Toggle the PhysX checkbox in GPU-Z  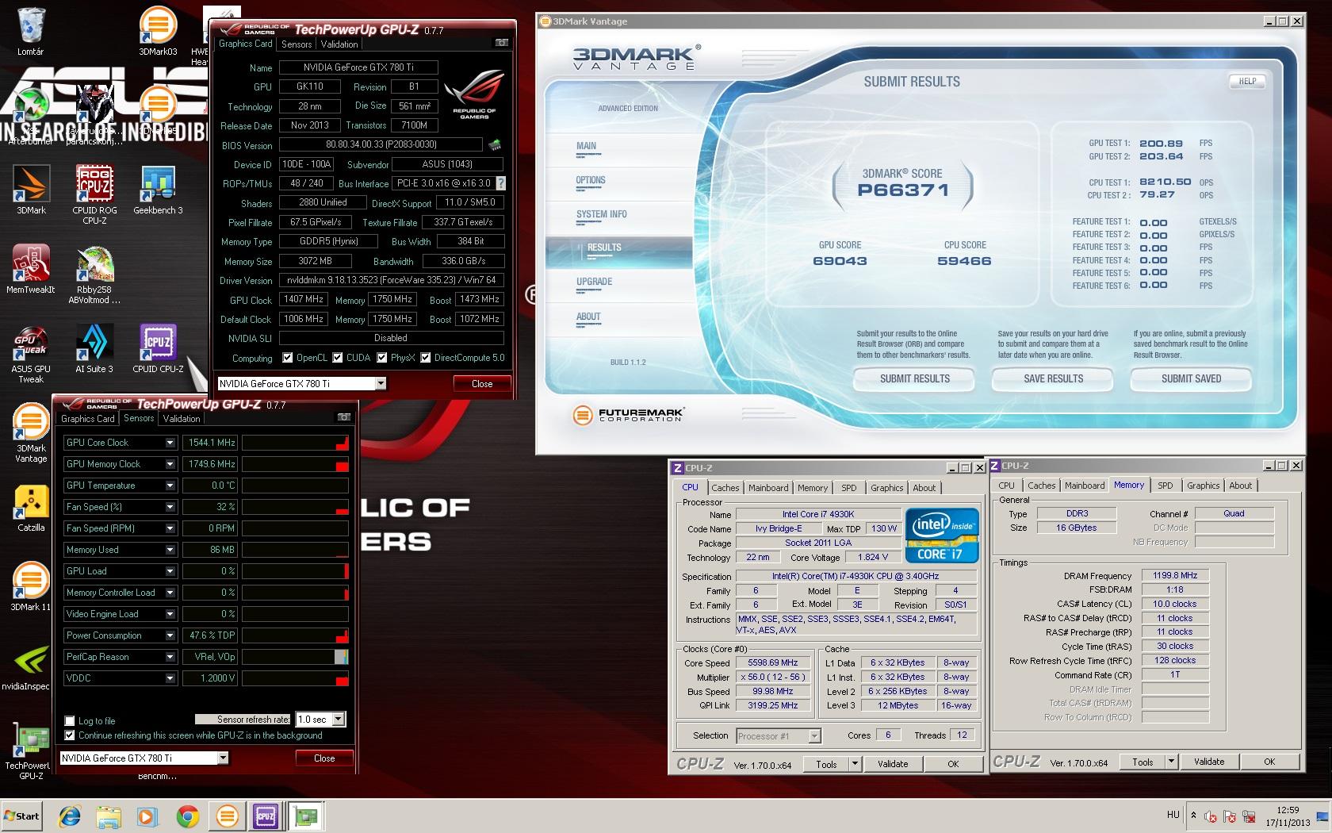(382, 358)
